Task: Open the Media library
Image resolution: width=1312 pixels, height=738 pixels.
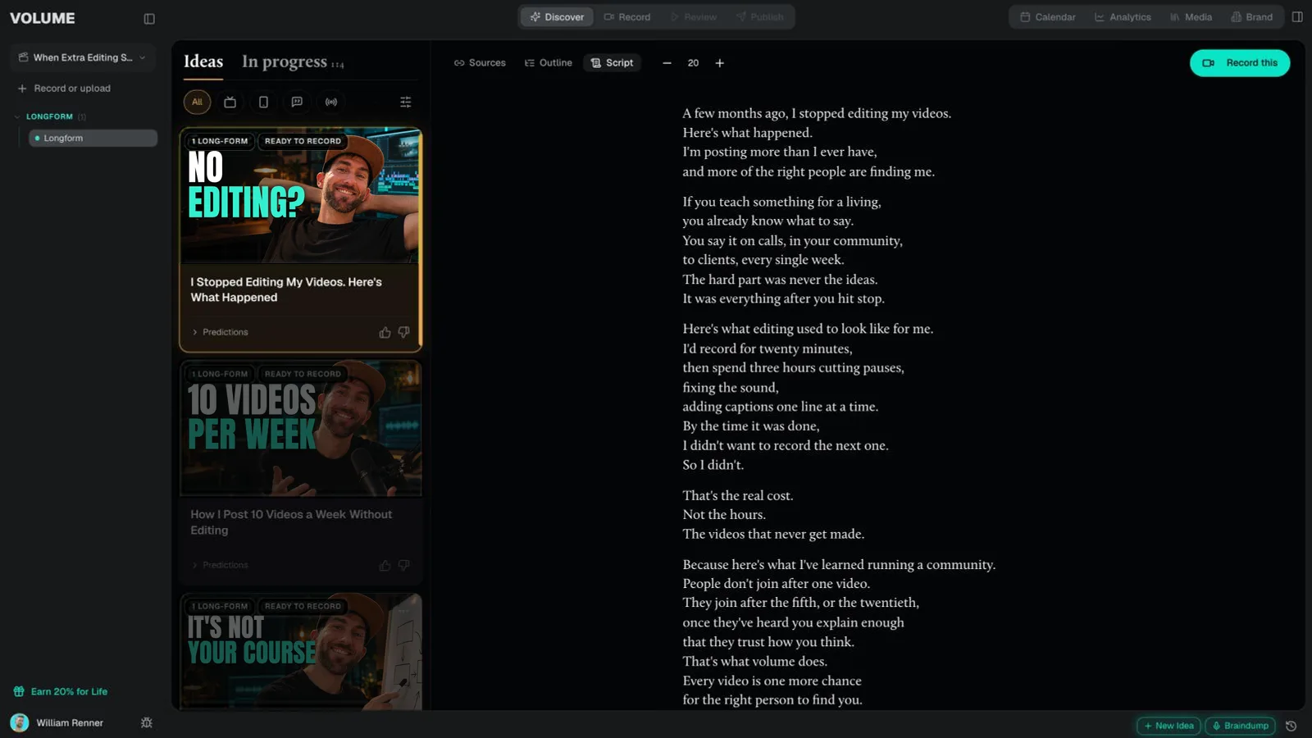Action: 1191,17
